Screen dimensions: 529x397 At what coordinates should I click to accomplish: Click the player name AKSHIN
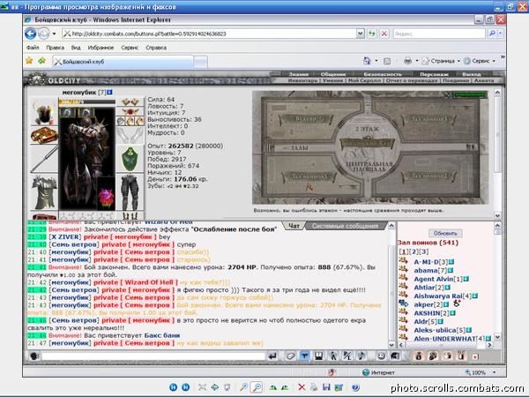[x=427, y=313]
